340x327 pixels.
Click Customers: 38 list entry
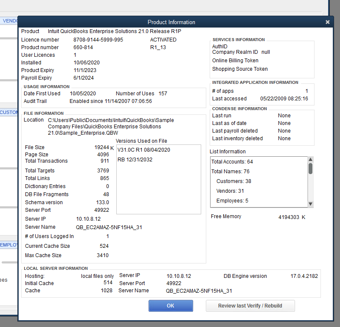tap(234, 181)
